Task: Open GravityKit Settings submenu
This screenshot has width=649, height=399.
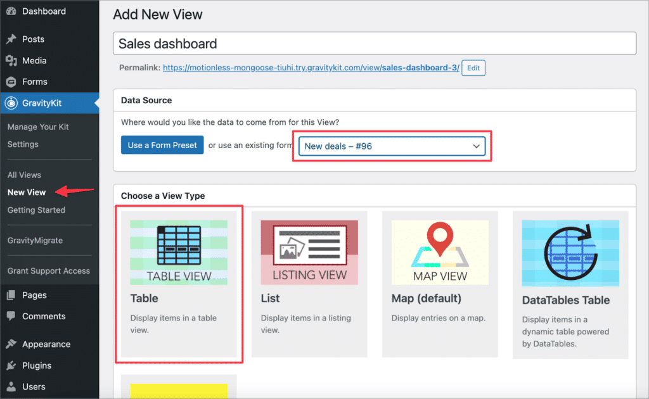Action: click(23, 144)
